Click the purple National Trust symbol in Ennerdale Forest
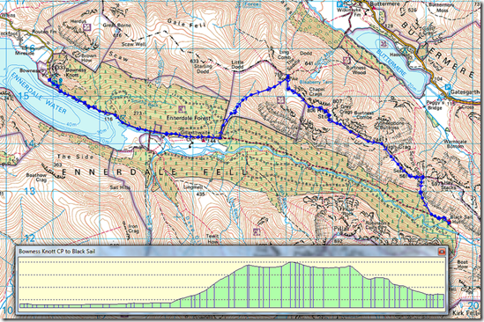 (x=182, y=108)
